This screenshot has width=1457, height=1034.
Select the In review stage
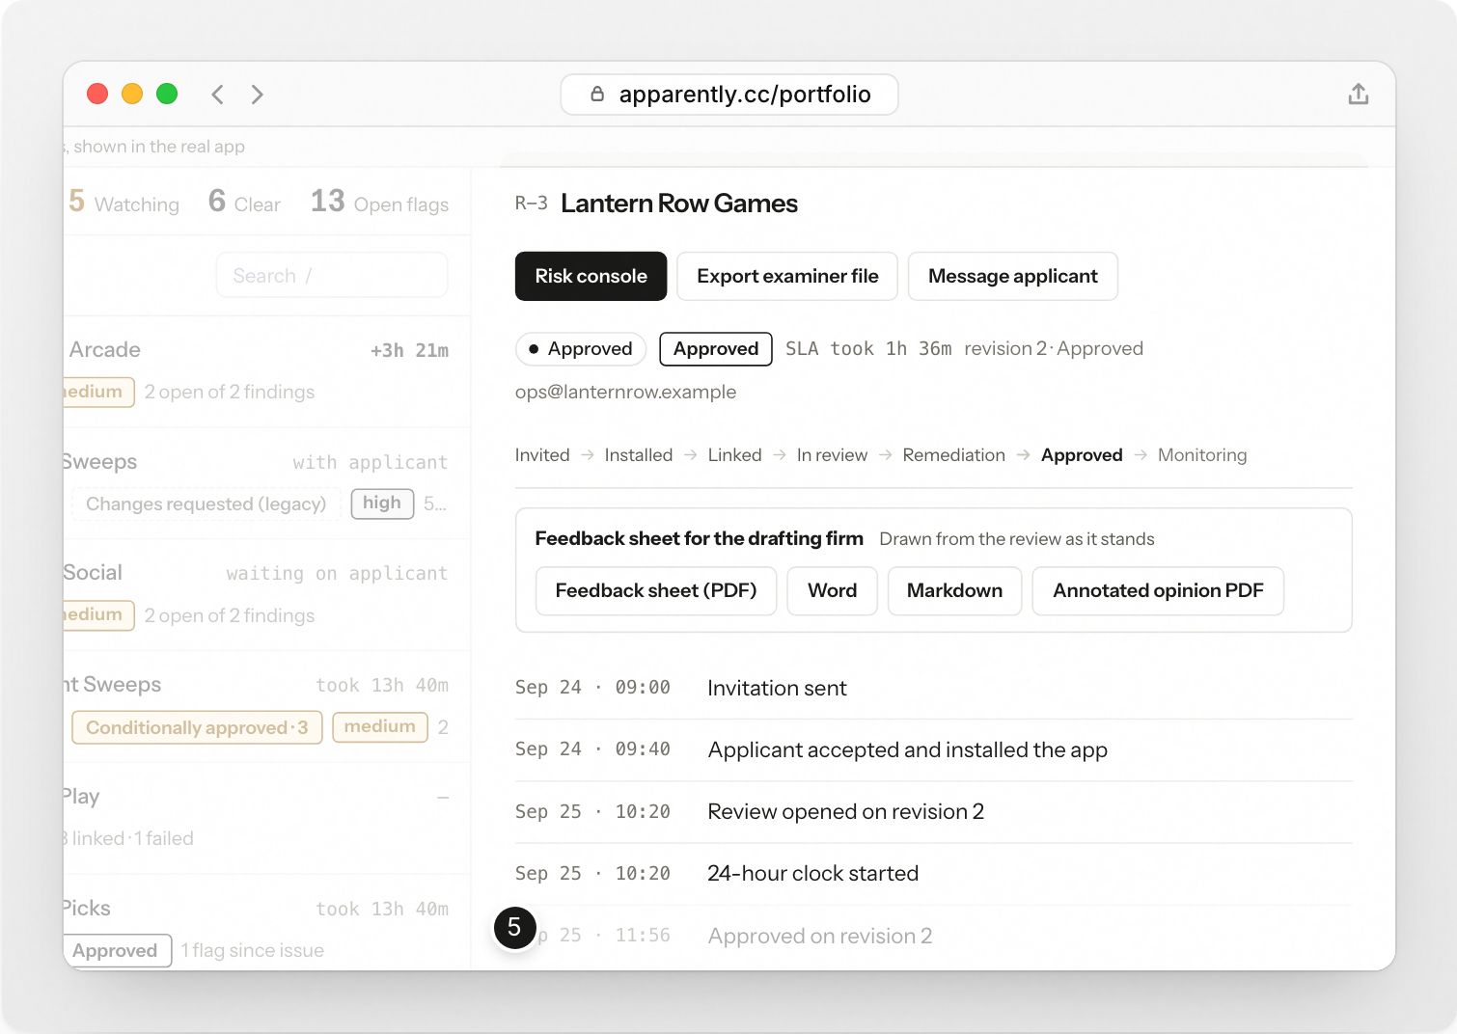(x=832, y=455)
